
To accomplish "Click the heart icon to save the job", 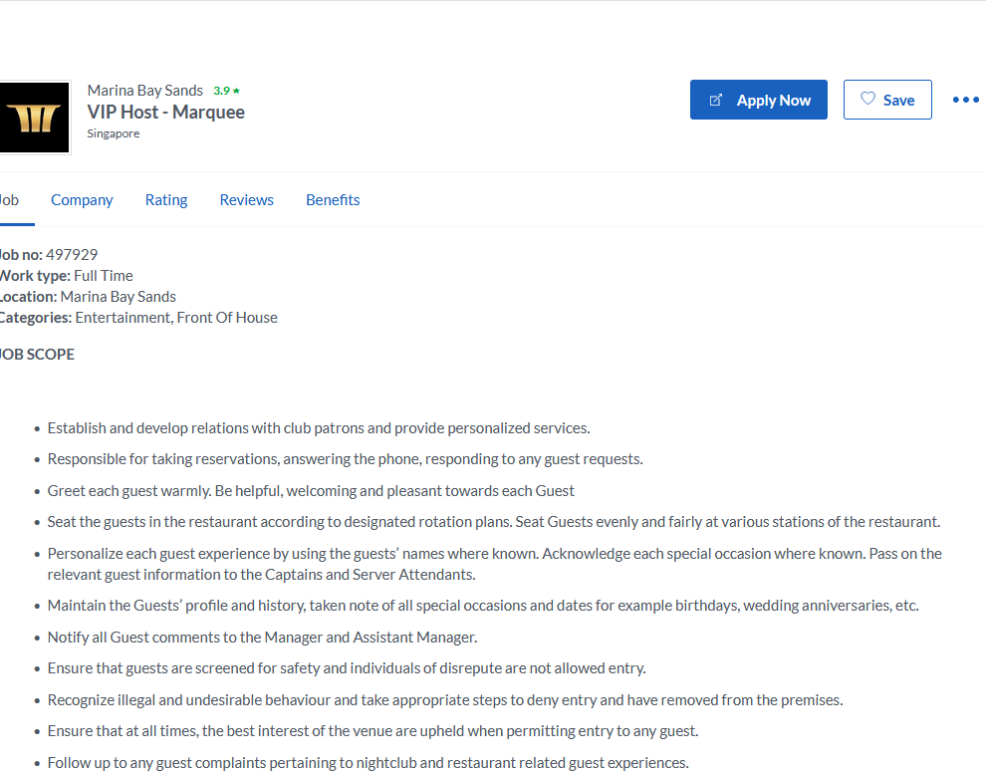I will [x=867, y=99].
